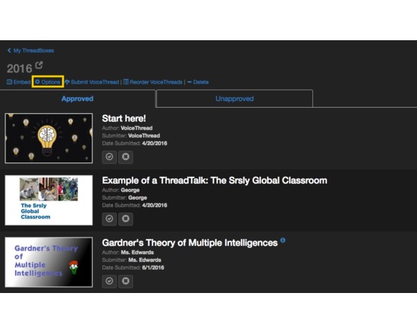Click the Embed link
Screen dimensions: 417x334
tap(18, 82)
